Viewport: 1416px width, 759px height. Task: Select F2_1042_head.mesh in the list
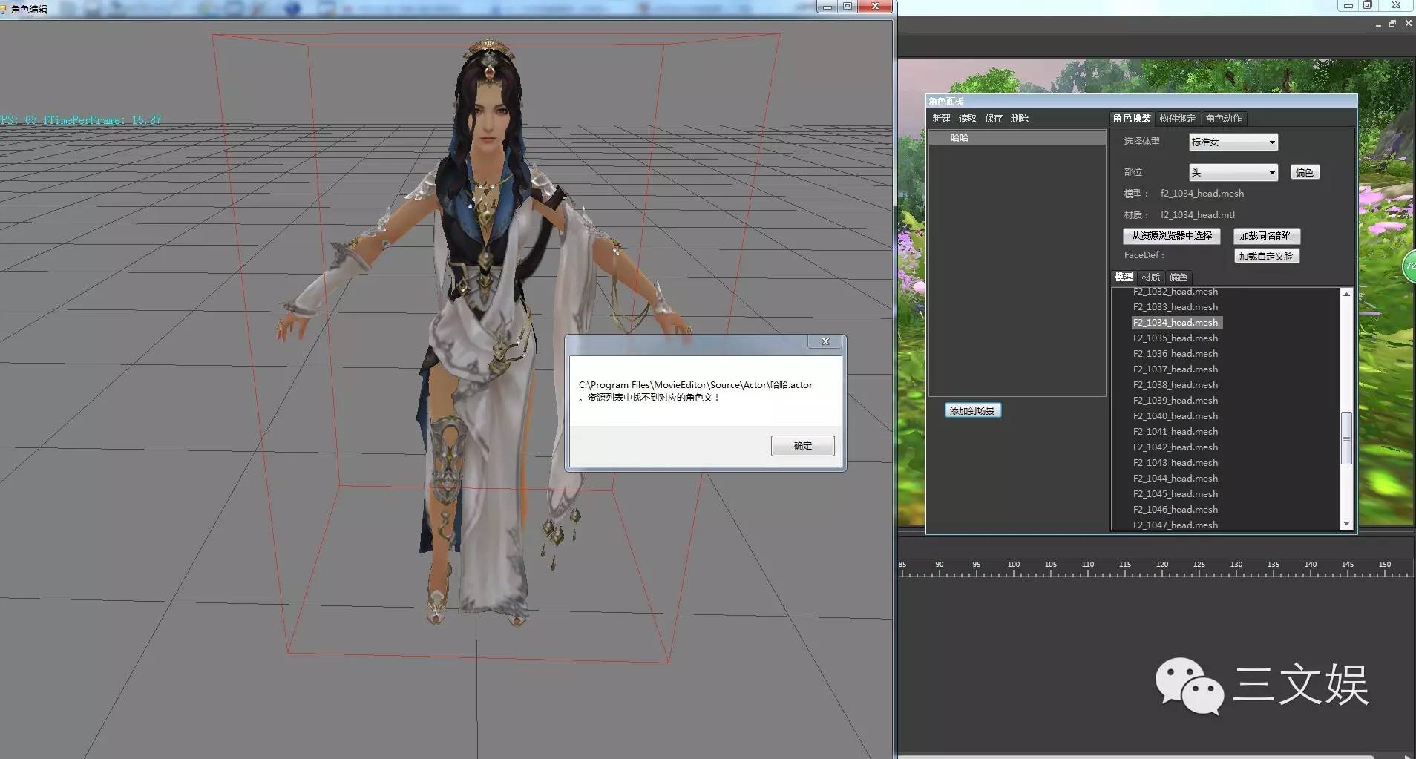click(x=1176, y=447)
